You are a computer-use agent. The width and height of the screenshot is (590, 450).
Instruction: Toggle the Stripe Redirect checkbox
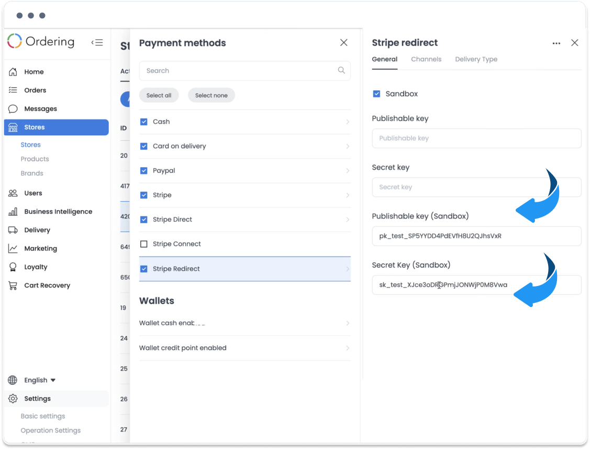point(144,269)
